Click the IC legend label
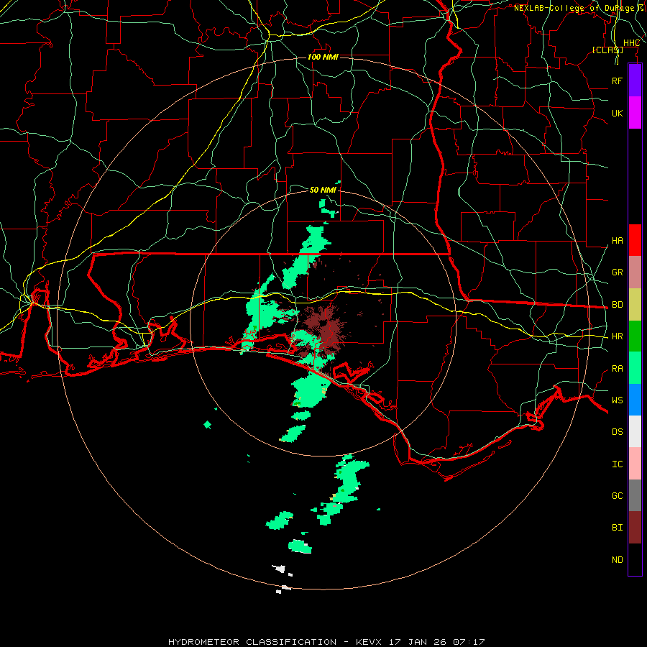 (x=617, y=464)
